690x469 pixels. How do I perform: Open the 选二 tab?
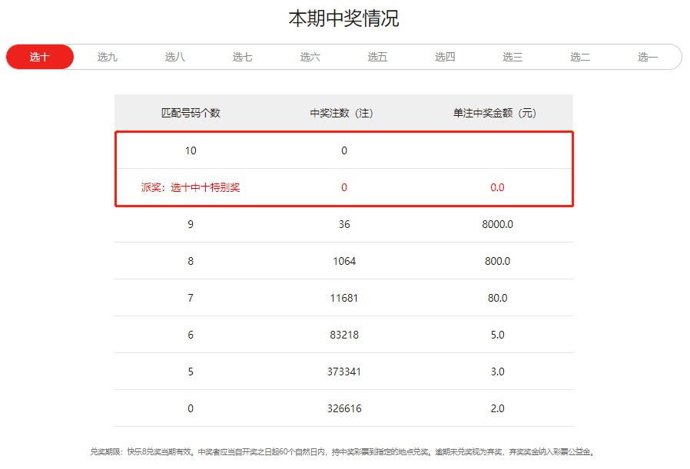pos(580,57)
